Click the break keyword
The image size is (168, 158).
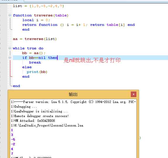pos(35,62)
